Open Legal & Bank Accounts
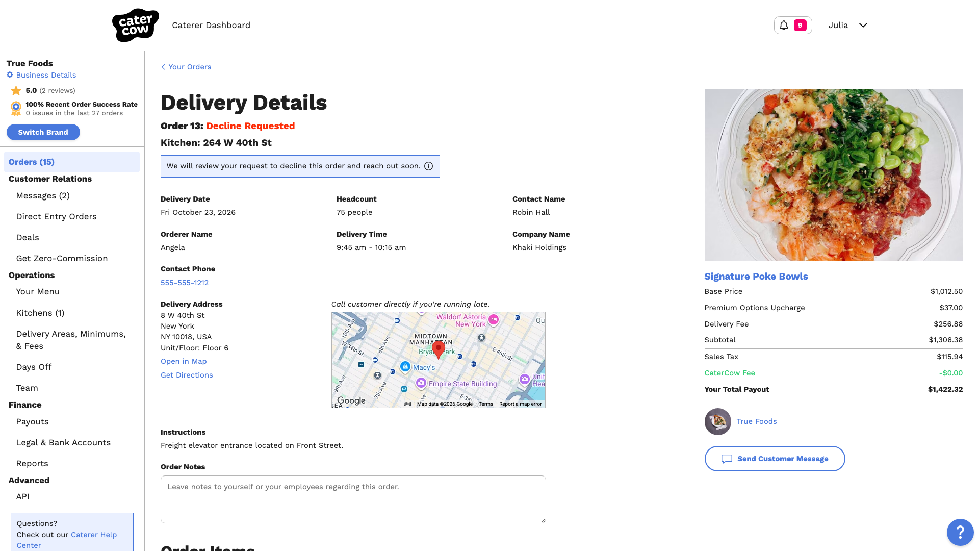The image size is (979, 551). click(x=63, y=442)
